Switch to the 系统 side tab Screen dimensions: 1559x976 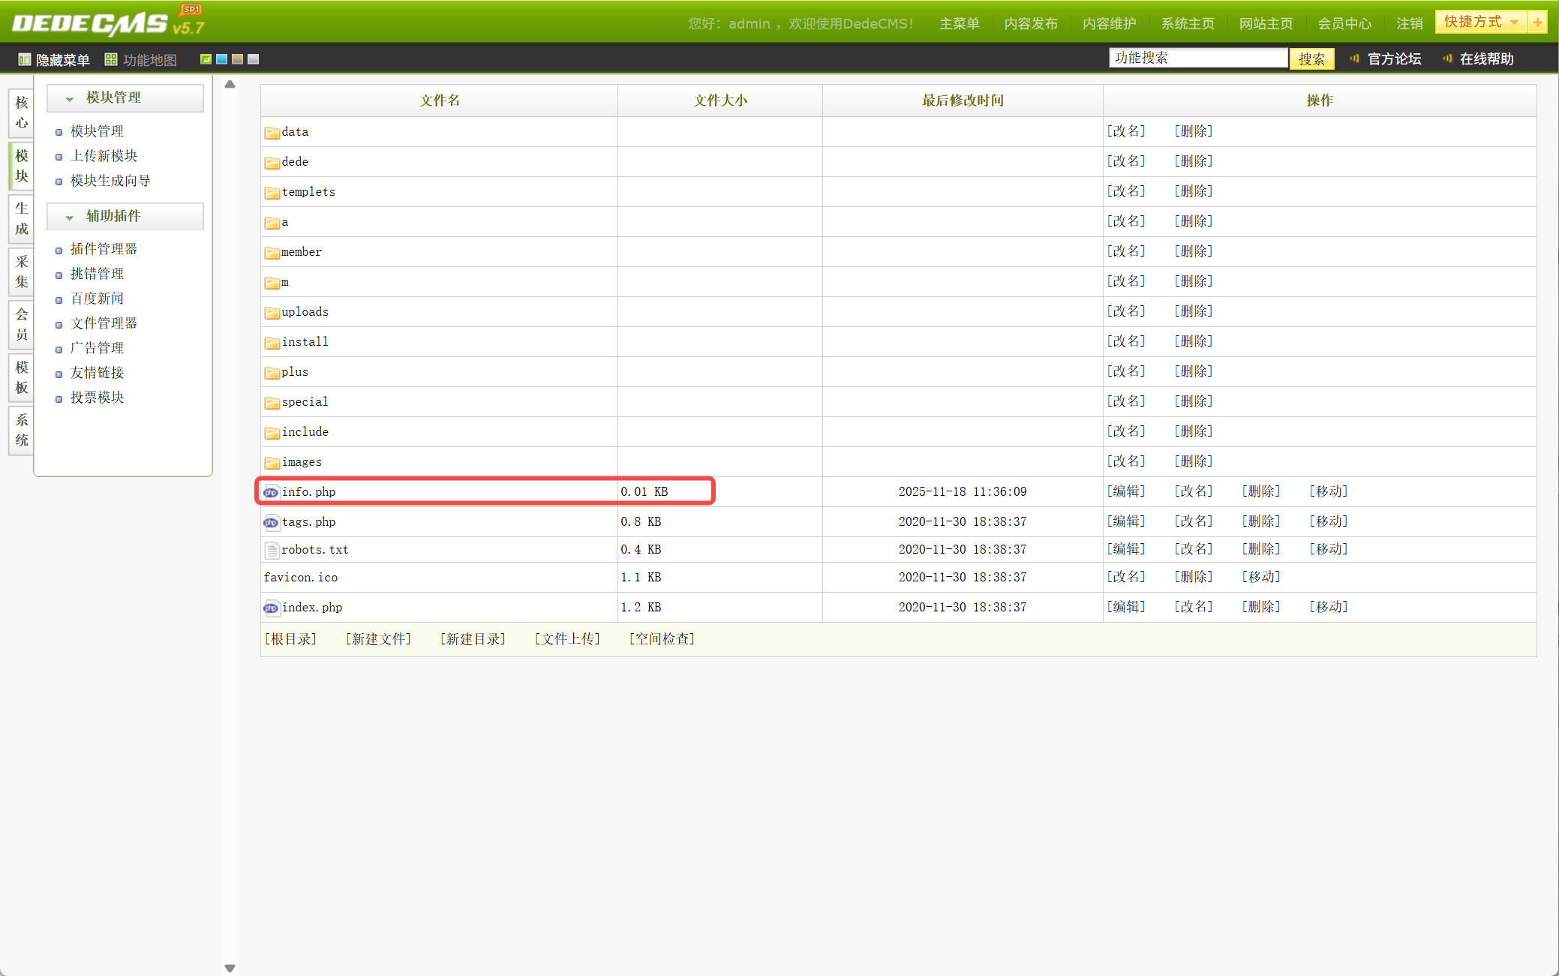(x=22, y=430)
